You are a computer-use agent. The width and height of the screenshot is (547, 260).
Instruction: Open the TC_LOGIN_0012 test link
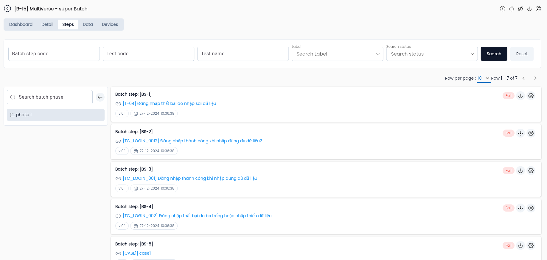coord(192,141)
